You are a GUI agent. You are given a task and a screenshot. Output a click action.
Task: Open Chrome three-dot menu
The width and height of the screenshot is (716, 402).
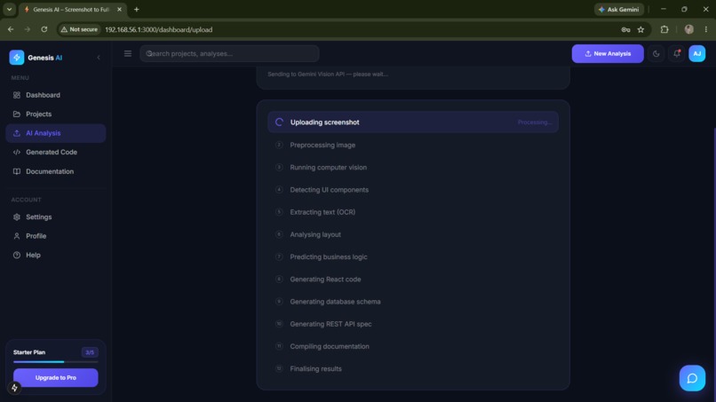click(706, 29)
